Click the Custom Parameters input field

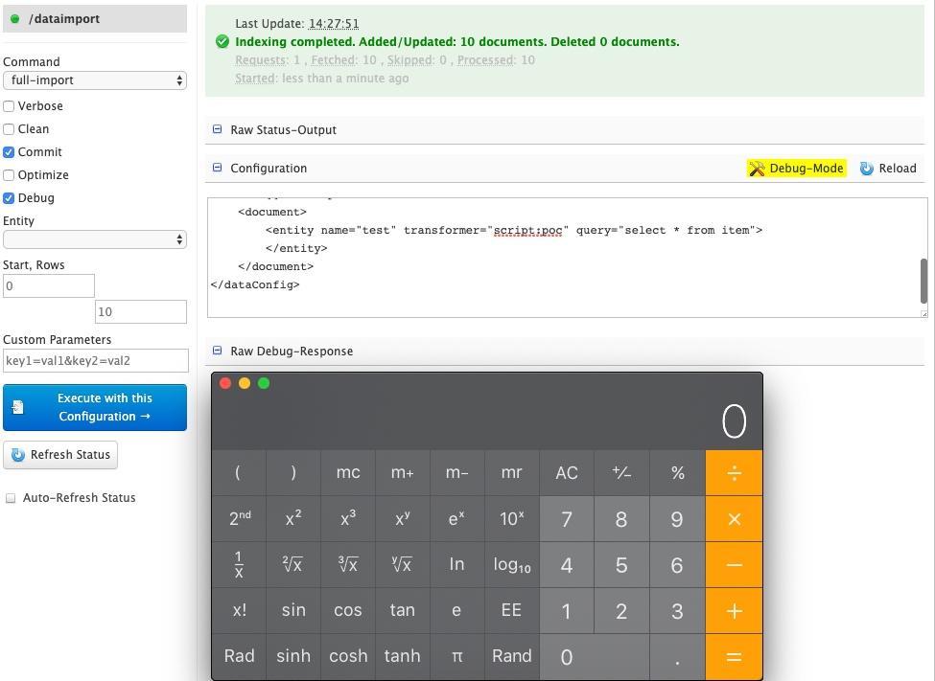tap(95, 361)
